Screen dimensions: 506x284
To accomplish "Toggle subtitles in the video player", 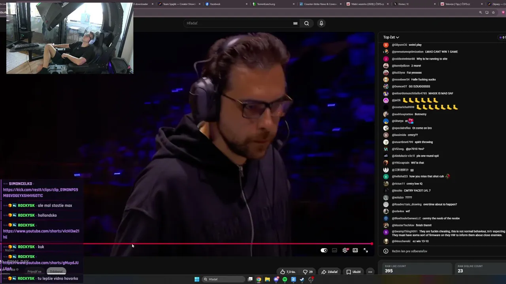I will [x=334, y=250].
